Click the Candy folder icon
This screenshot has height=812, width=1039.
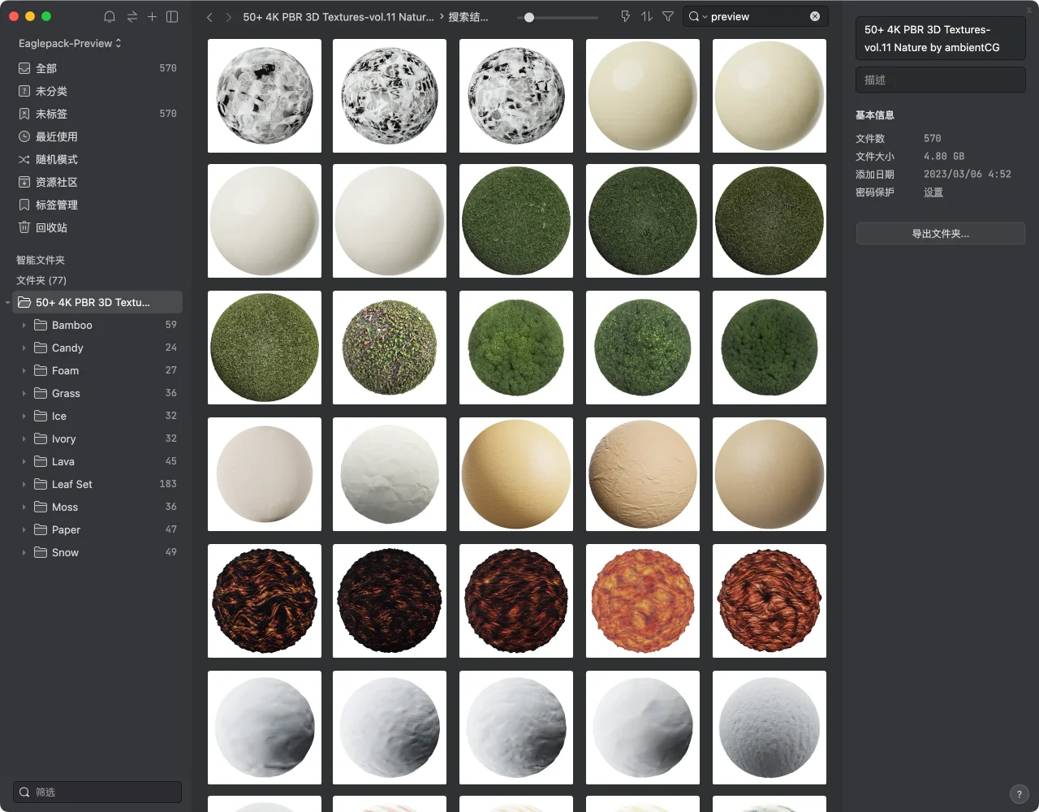coord(40,348)
